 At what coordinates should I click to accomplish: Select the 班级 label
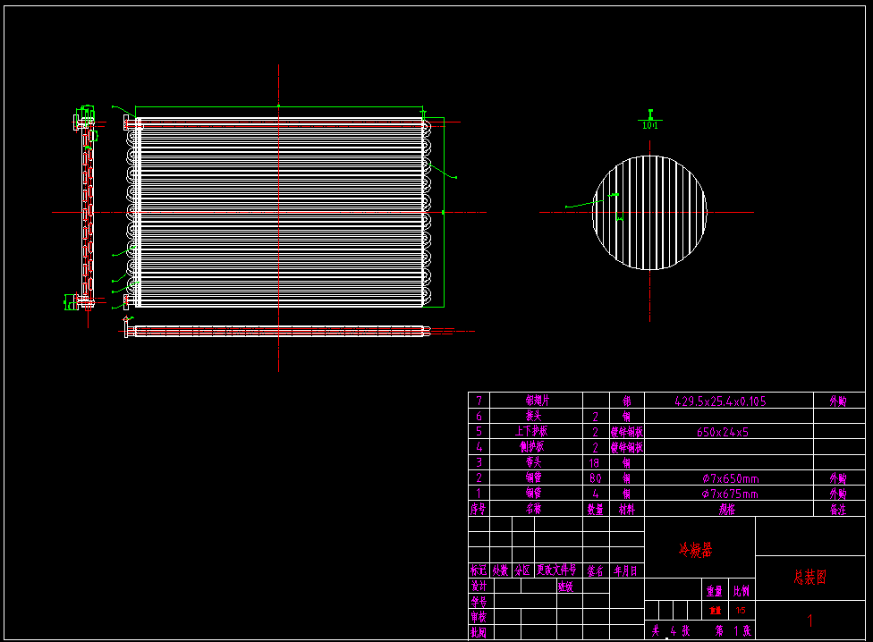point(565,586)
